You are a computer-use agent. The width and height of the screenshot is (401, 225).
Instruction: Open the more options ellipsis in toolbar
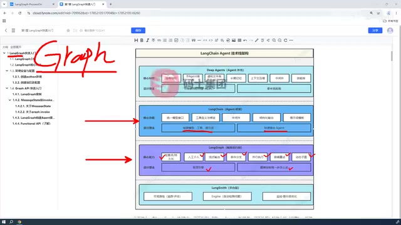click(x=291, y=40)
